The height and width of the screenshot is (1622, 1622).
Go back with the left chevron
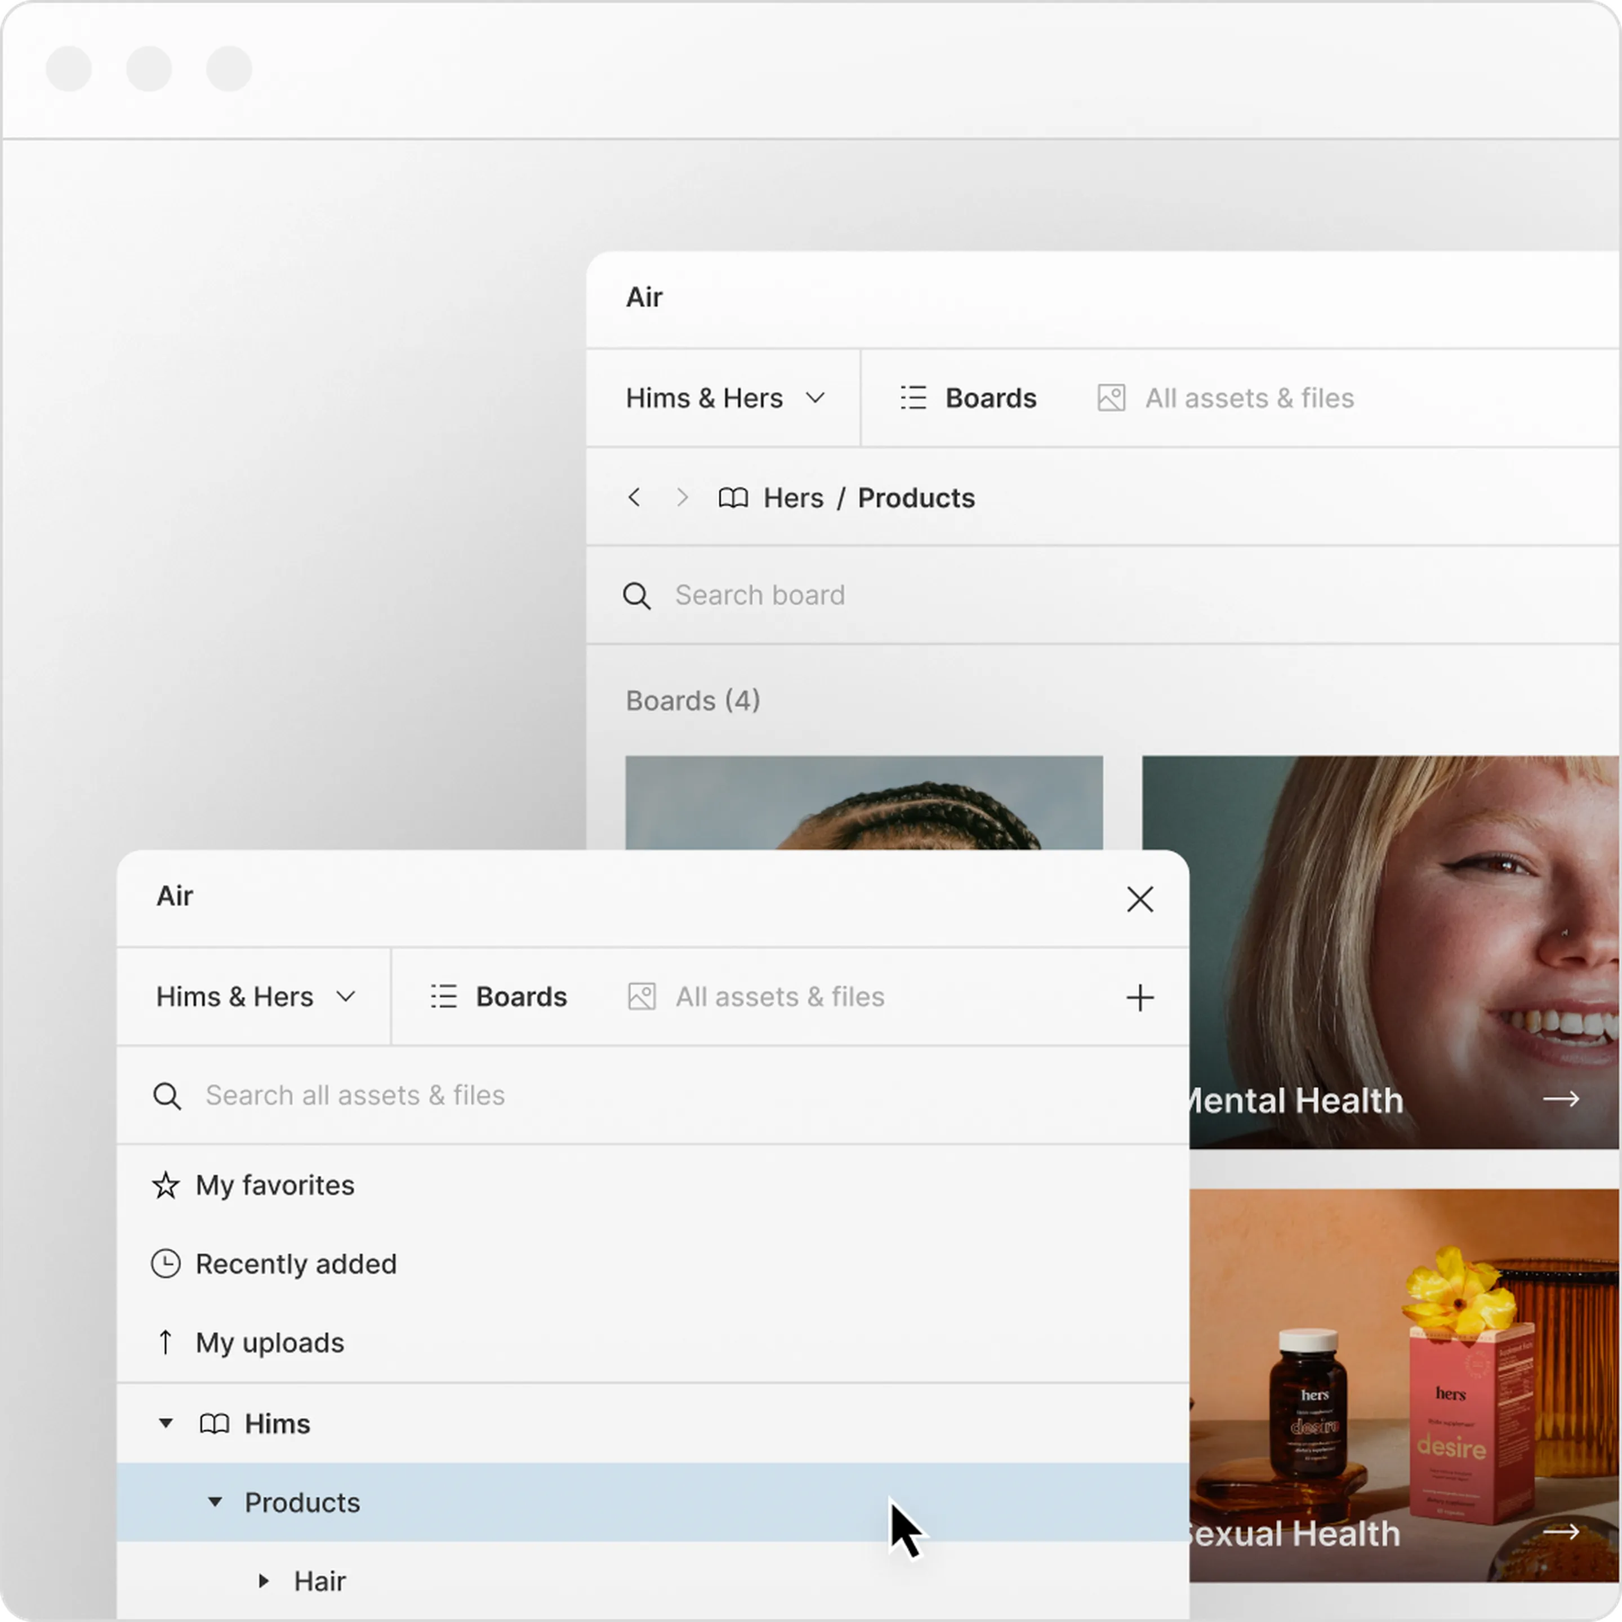click(x=635, y=497)
